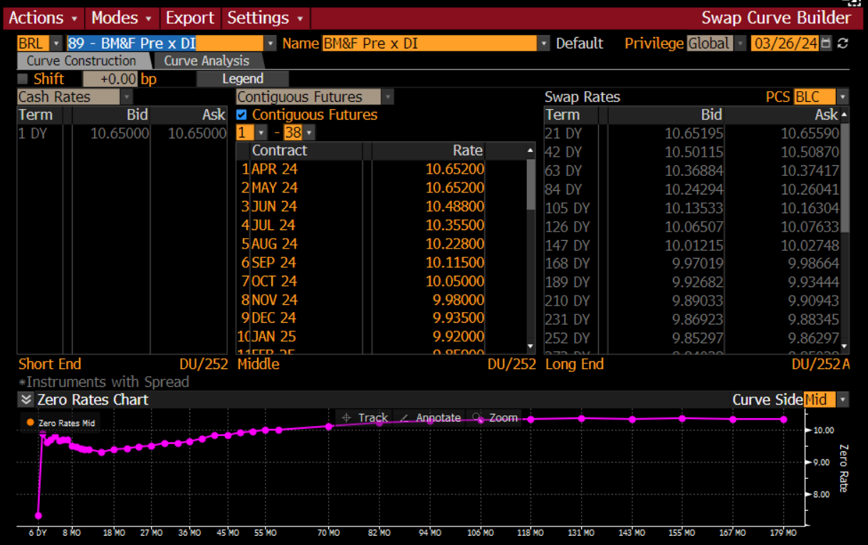Uncheck the Contiguous Futures checkbox
Viewport: 868px width, 545px height.
coord(241,115)
